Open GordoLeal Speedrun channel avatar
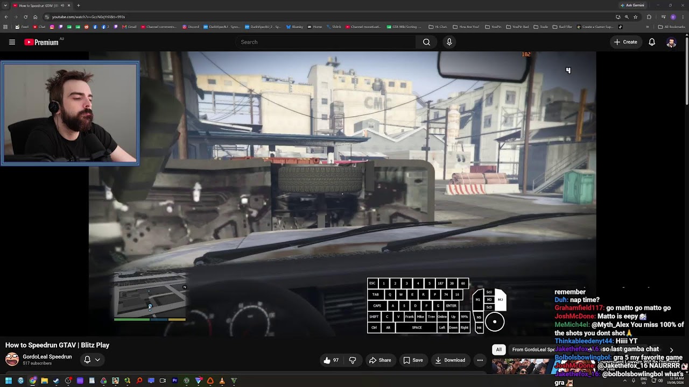 point(12,360)
